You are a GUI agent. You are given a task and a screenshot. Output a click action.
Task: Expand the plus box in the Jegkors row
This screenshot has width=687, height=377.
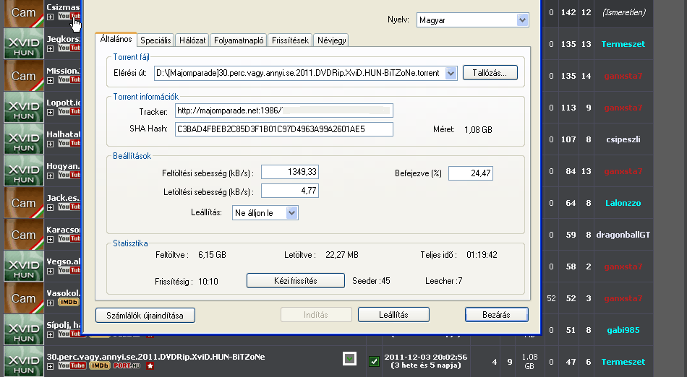pos(51,48)
